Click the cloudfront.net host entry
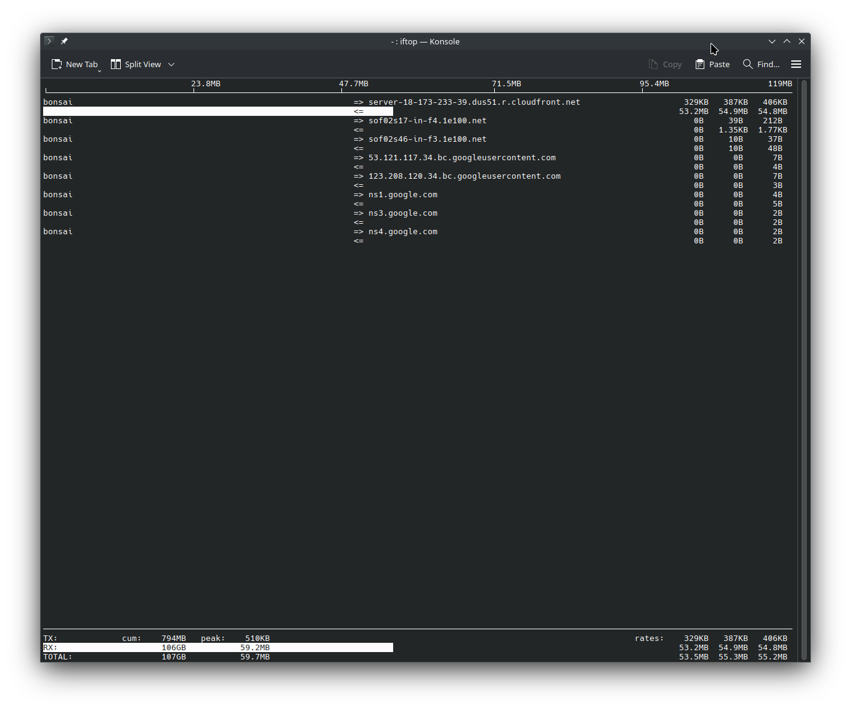This screenshot has width=851, height=710. (474, 102)
